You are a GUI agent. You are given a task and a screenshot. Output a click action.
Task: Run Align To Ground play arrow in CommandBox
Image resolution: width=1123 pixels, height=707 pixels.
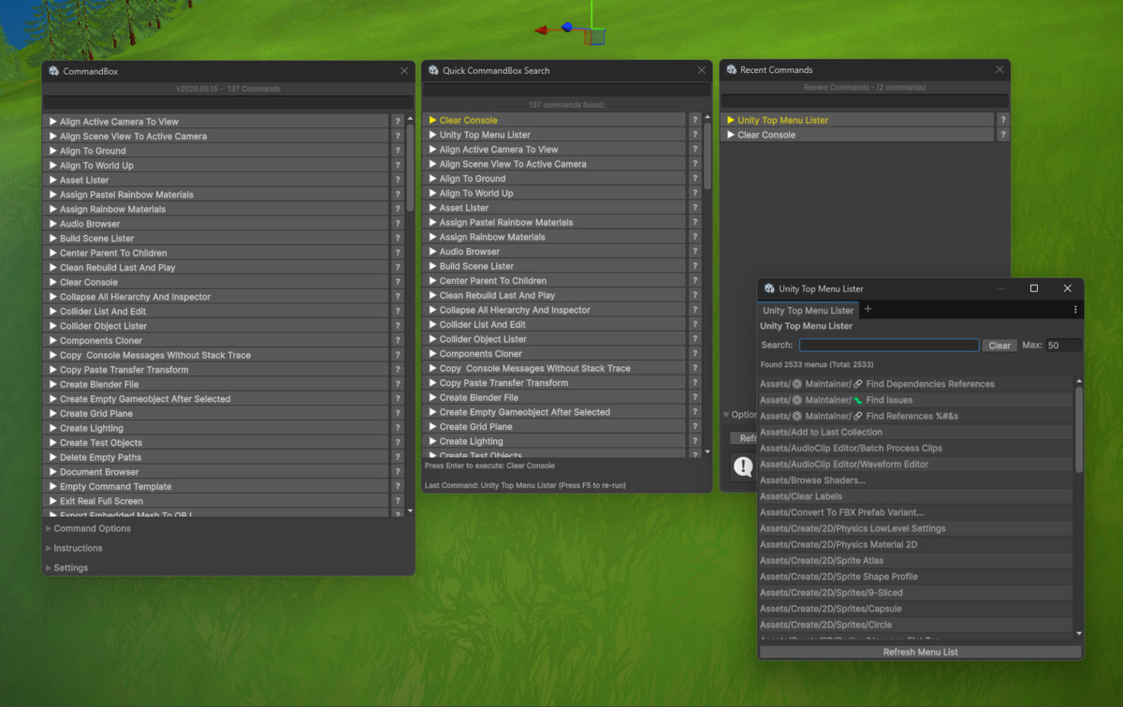pyautogui.click(x=53, y=151)
